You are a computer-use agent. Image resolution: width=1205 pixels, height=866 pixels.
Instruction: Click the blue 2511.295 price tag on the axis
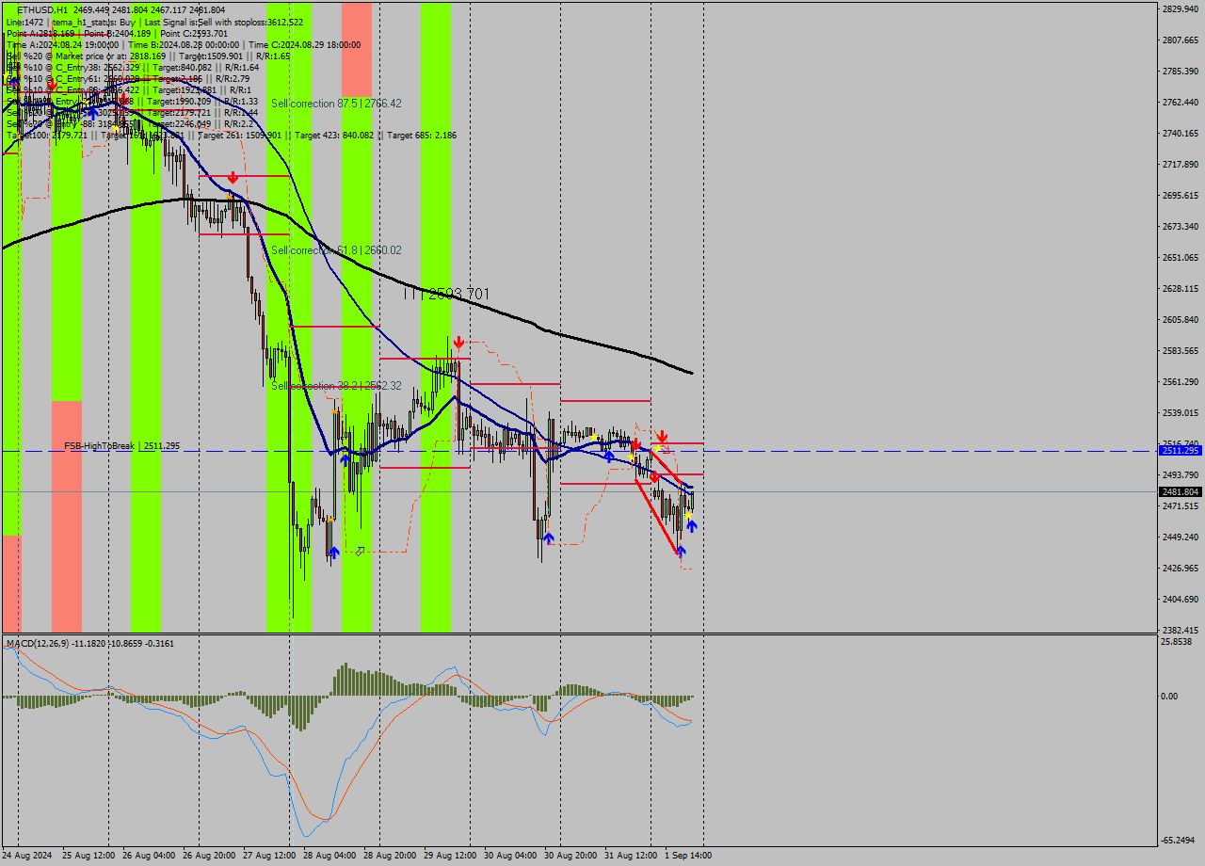point(1180,451)
